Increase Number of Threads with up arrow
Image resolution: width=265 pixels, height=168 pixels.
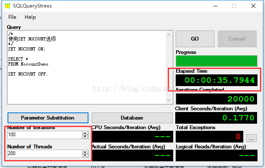85,152
